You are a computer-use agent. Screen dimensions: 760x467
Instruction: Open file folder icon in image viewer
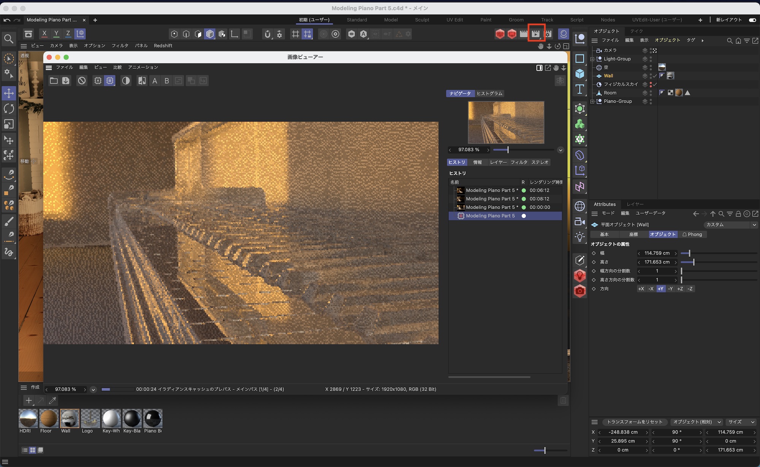point(54,81)
